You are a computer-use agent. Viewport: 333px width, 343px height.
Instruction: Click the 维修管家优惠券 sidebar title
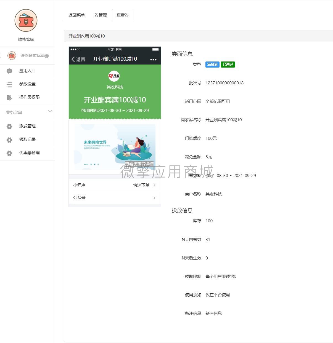35,56
